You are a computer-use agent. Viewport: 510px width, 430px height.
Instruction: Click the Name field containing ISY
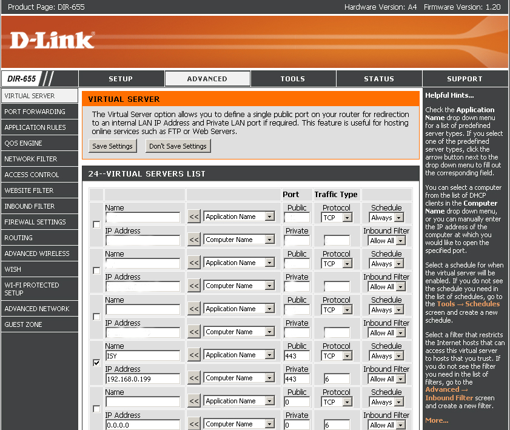click(143, 356)
